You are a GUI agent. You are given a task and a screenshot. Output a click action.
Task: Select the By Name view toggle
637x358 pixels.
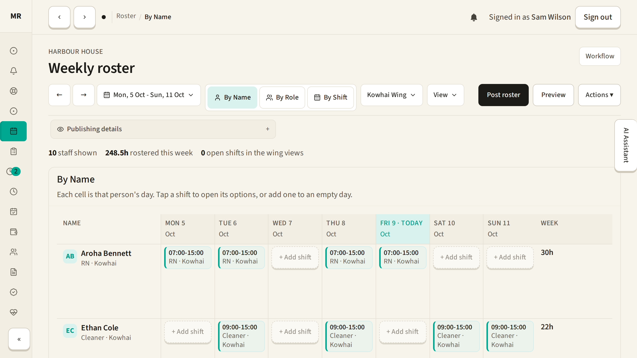click(x=232, y=97)
